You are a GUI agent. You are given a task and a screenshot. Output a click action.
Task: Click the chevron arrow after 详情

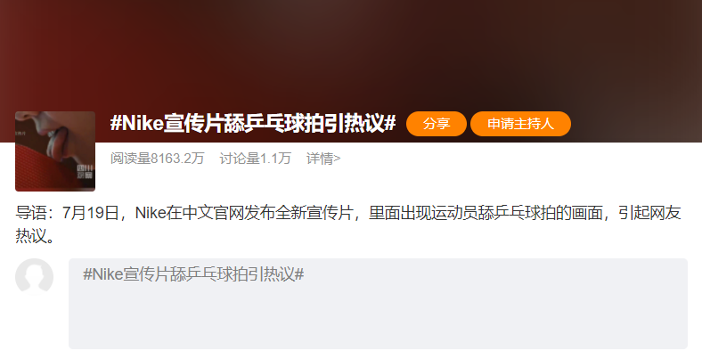point(337,159)
